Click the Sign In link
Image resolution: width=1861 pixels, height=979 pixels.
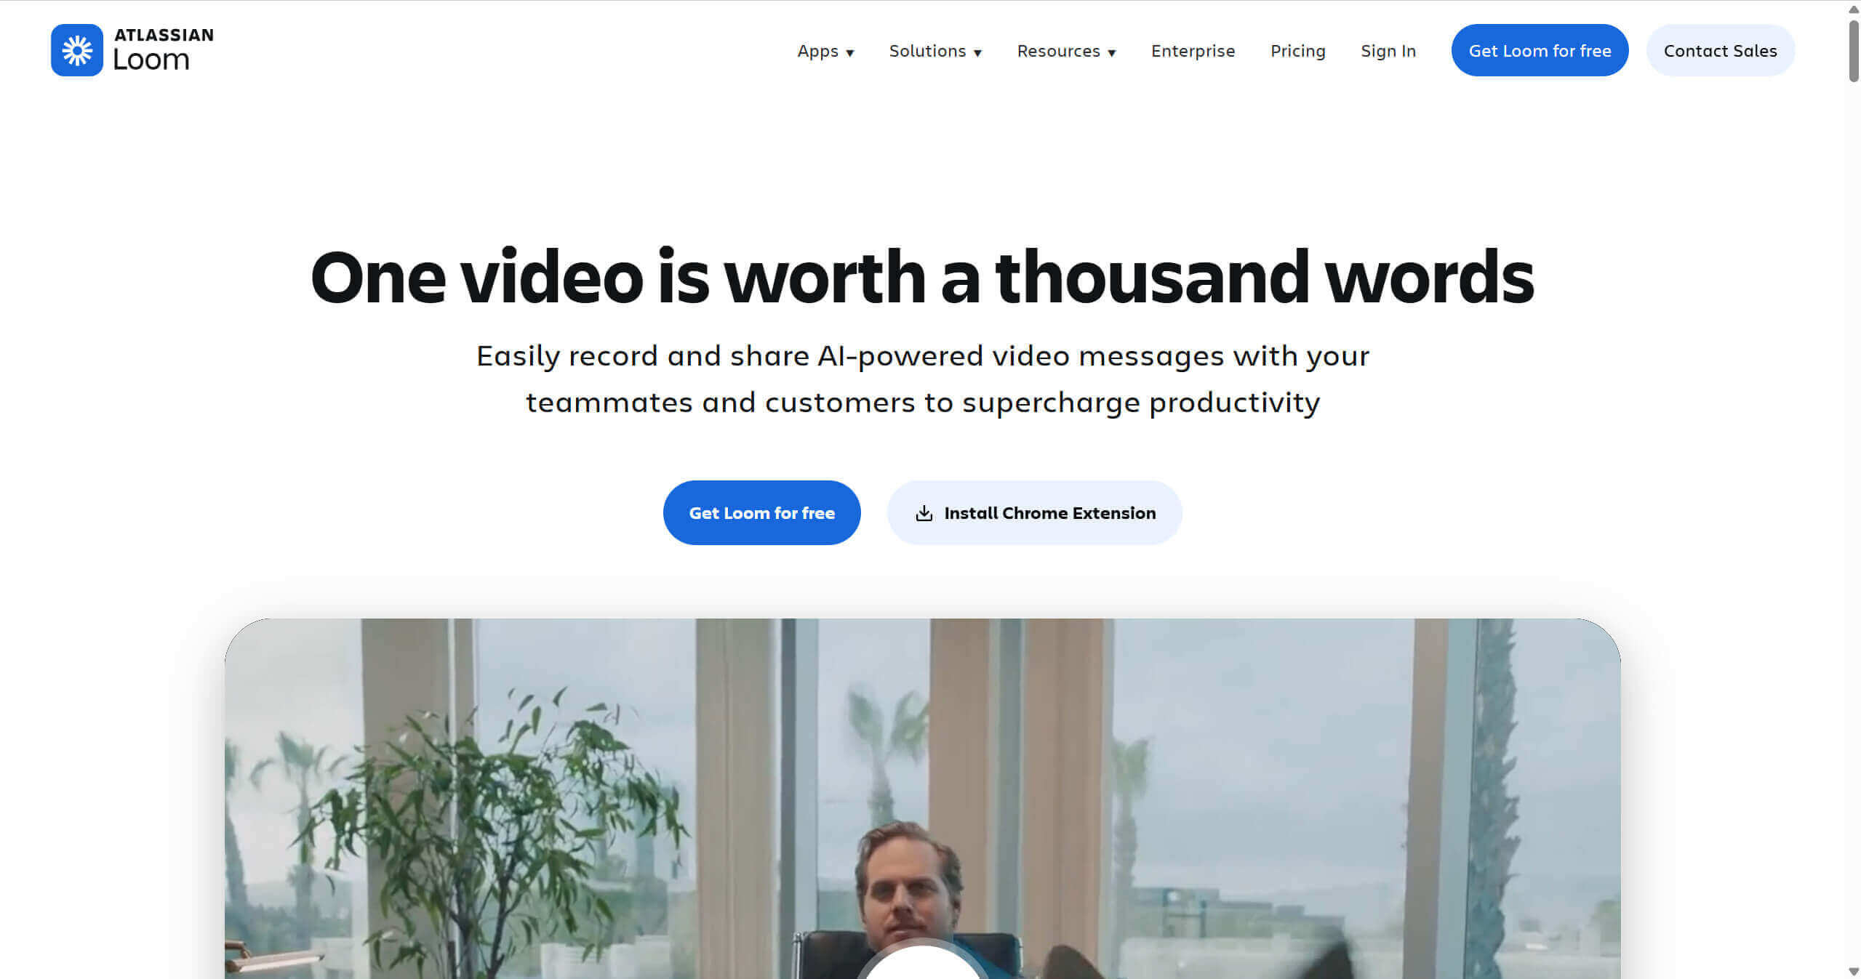[1388, 51]
